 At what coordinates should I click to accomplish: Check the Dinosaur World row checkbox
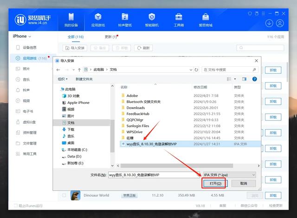pyautogui.click(x=64, y=195)
